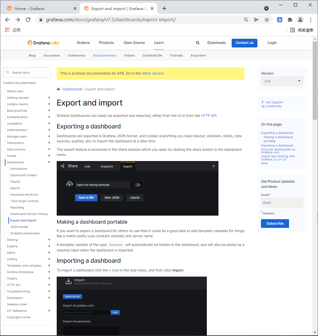Collapse the Dashboards sidebar section
This screenshot has width=318, height=336.
(49, 162)
